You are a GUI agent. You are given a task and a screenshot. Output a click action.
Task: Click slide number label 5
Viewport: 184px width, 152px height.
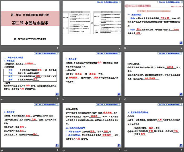[x=119, y=99]
